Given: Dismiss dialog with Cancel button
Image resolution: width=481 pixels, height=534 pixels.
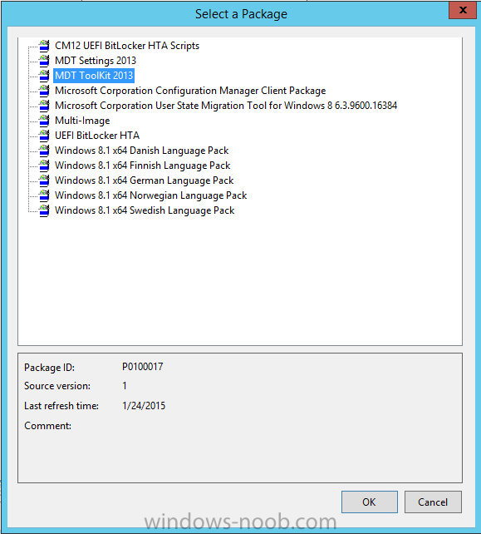Looking at the screenshot, I should coord(433,502).
